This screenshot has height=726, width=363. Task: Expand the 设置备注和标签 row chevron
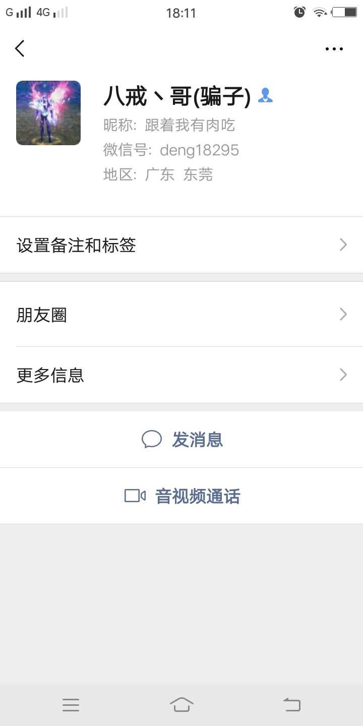tap(343, 245)
